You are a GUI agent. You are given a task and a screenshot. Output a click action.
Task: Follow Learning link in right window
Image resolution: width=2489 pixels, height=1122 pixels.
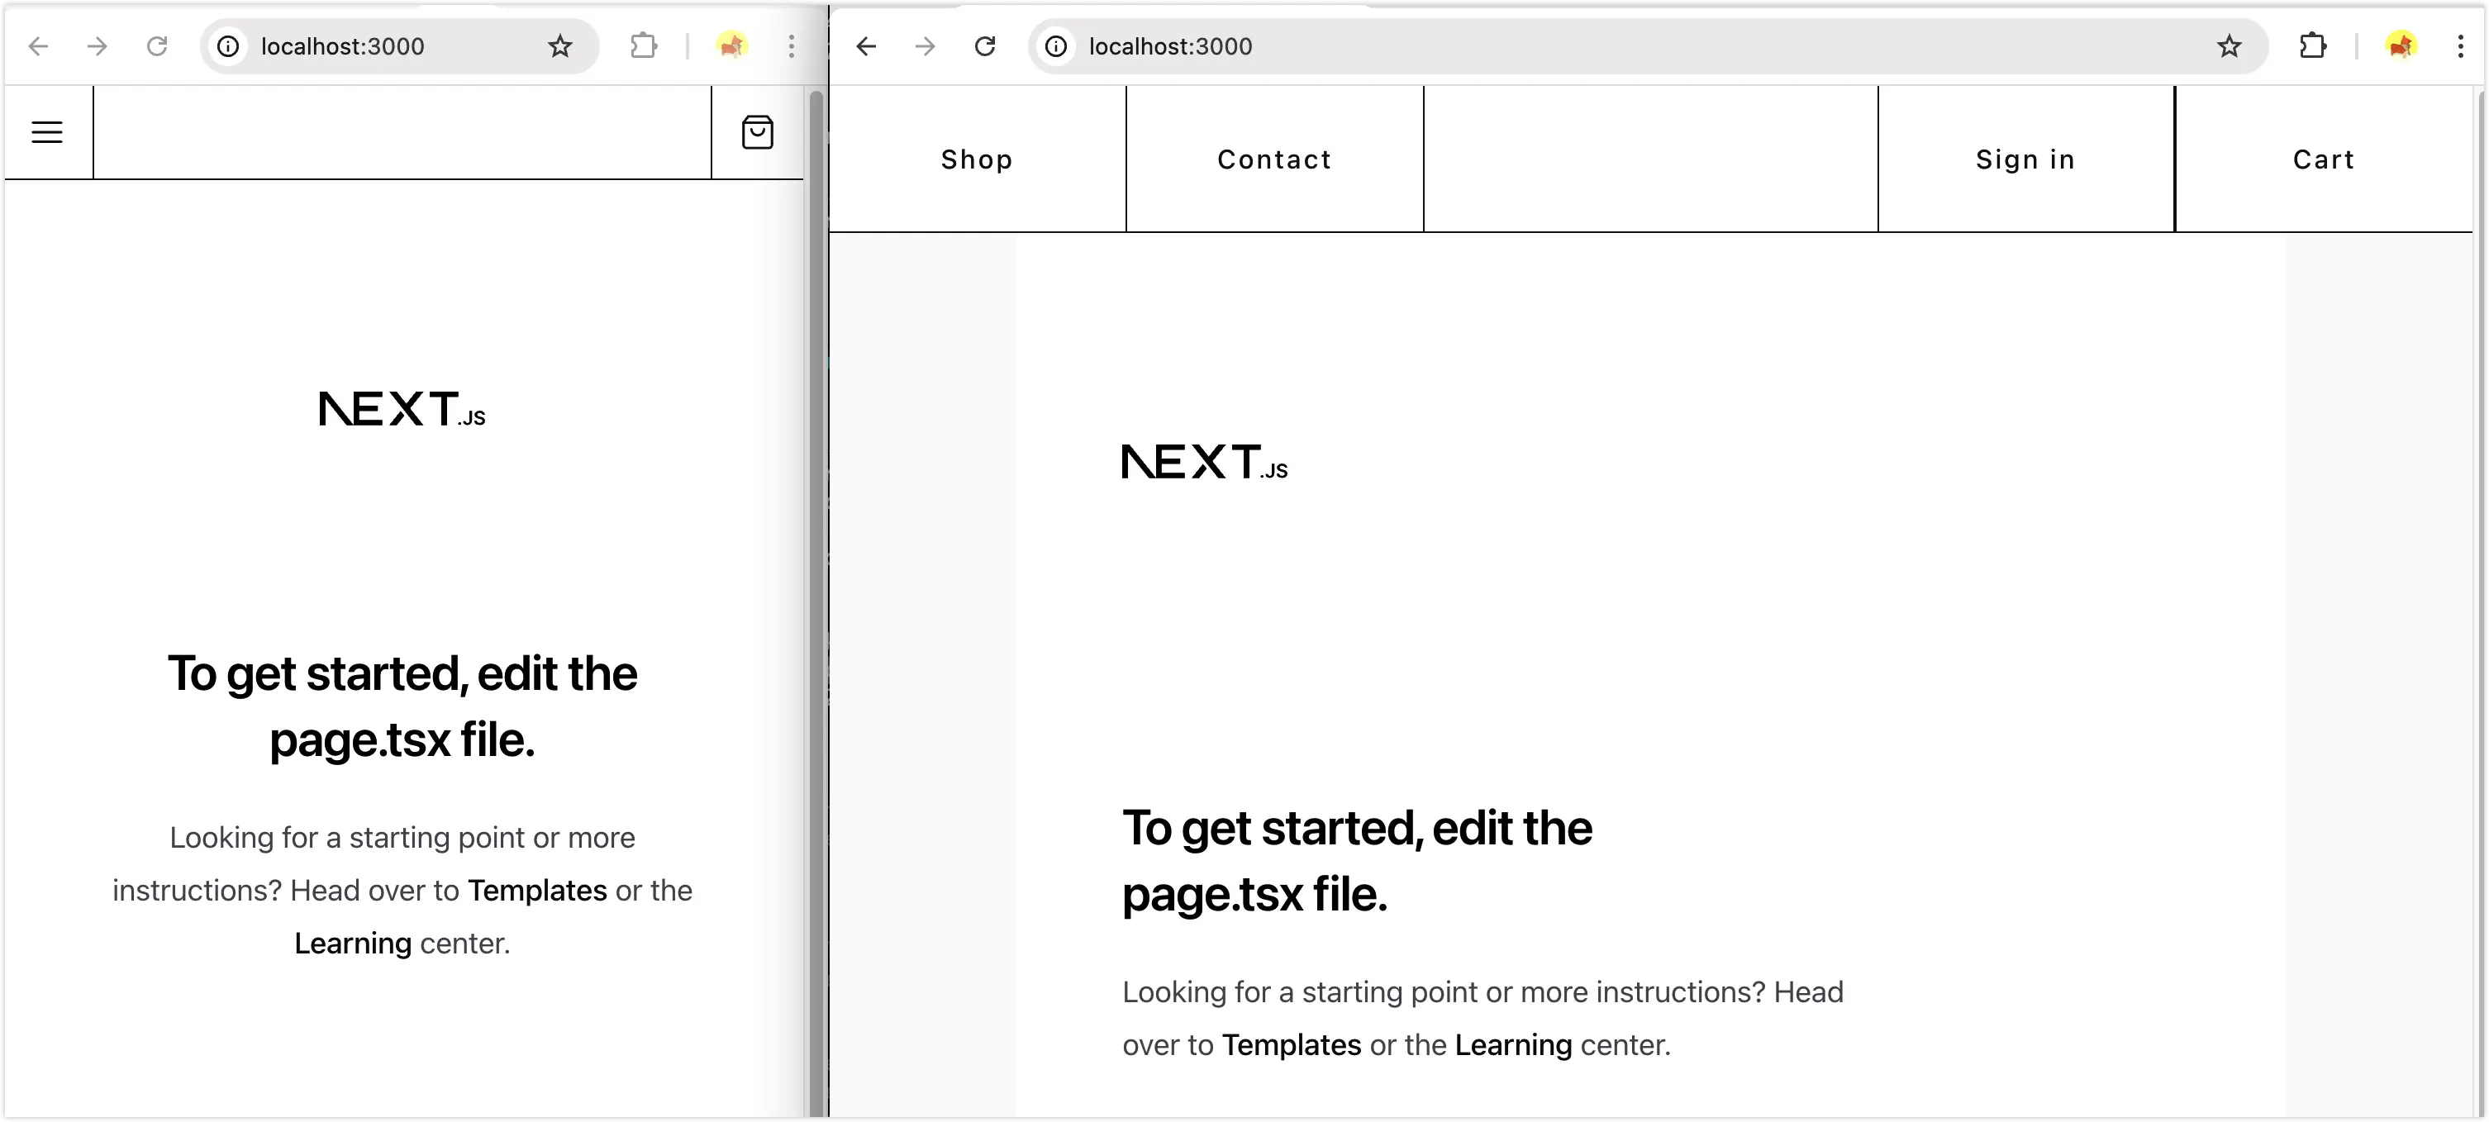1513,1044
